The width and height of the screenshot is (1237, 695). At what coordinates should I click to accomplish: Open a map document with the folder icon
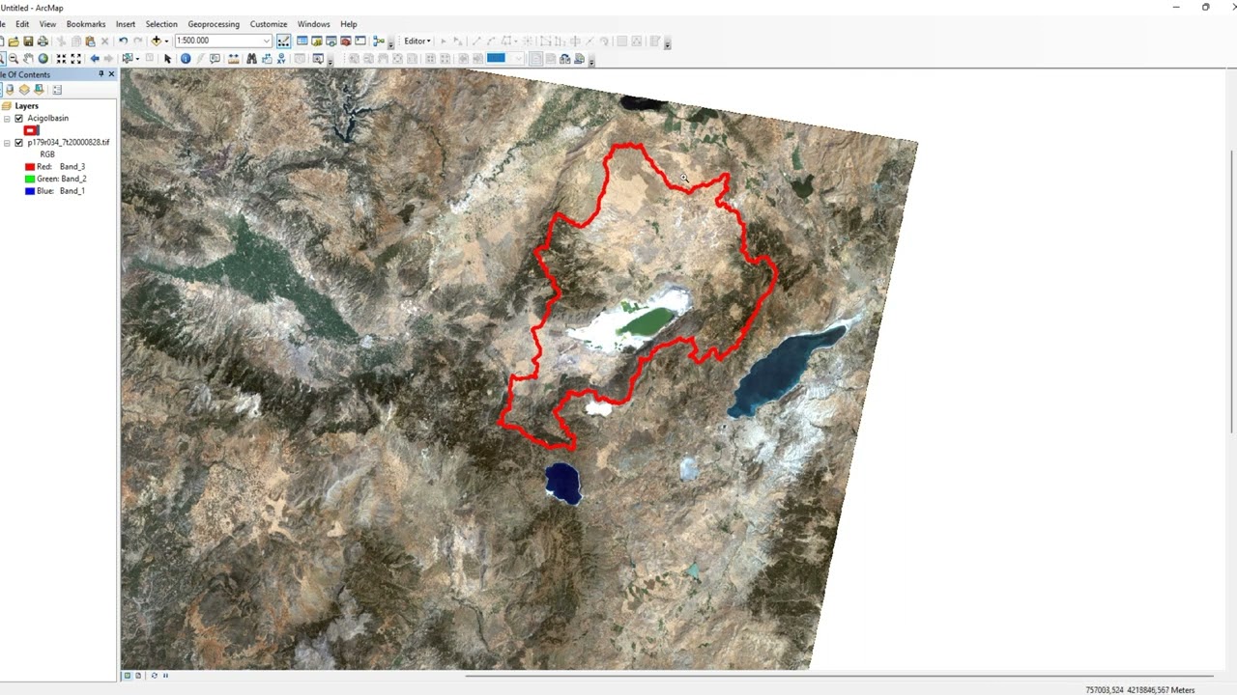tap(14, 41)
